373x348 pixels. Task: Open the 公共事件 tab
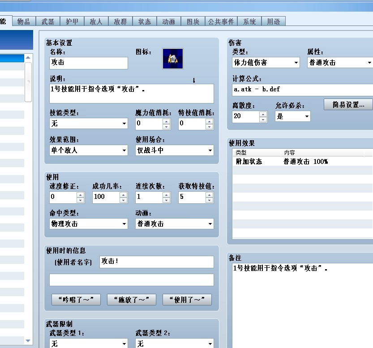click(x=221, y=21)
